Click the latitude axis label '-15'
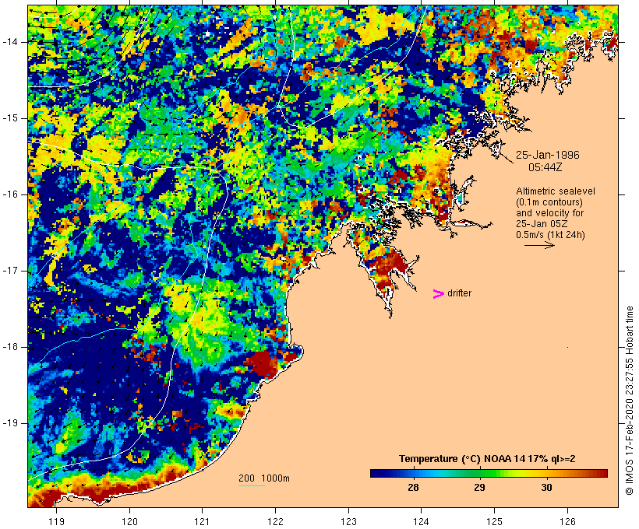This screenshot has height=529, width=639. (10, 118)
